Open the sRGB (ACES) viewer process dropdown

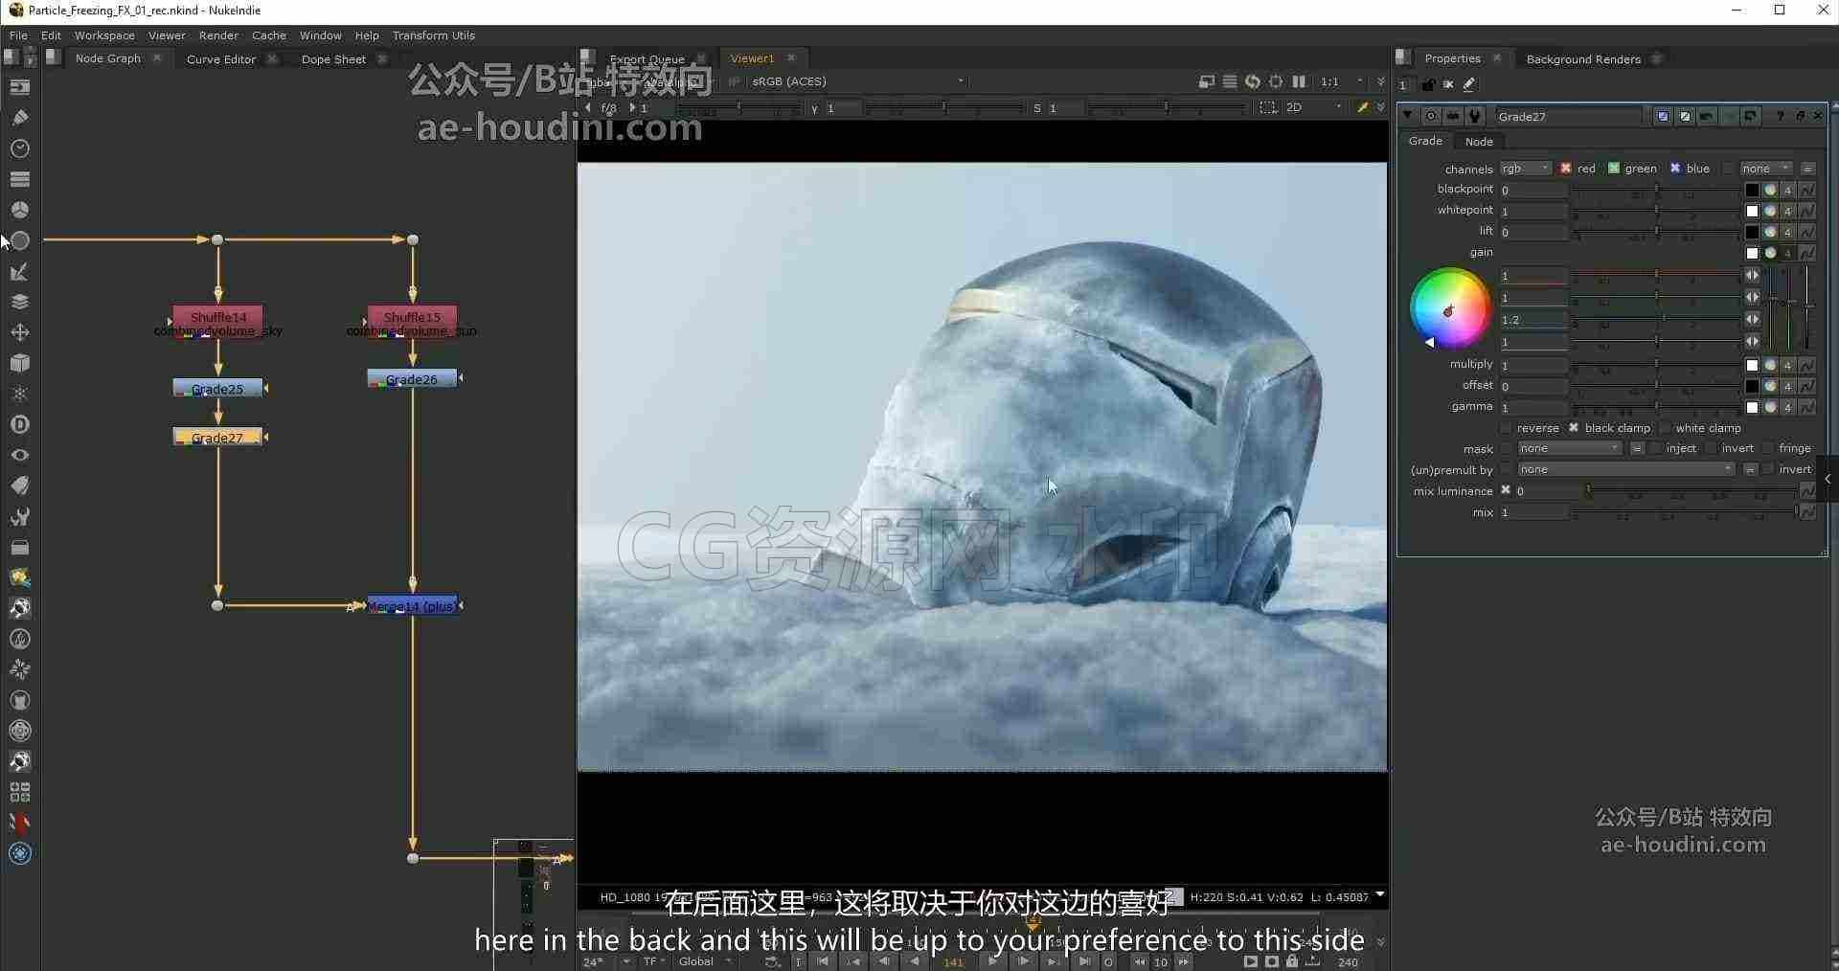click(x=857, y=81)
